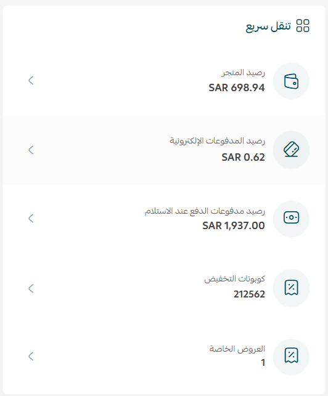Expand the chevron on the العروض الخاصة row
Image resolution: width=328 pixels, height=396 pixels.
[31, 356]
